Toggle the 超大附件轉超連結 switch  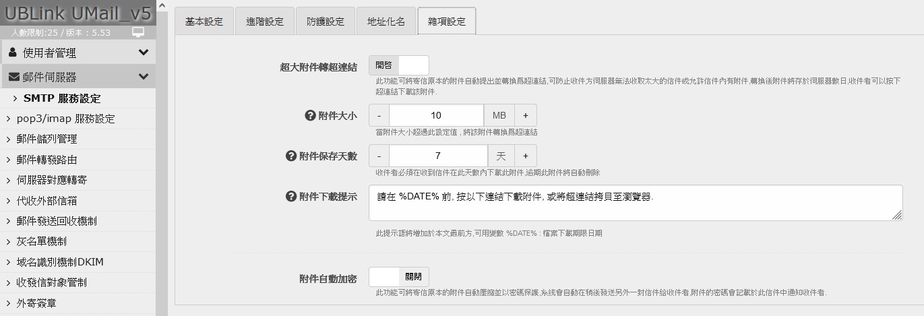pos(398,65)
